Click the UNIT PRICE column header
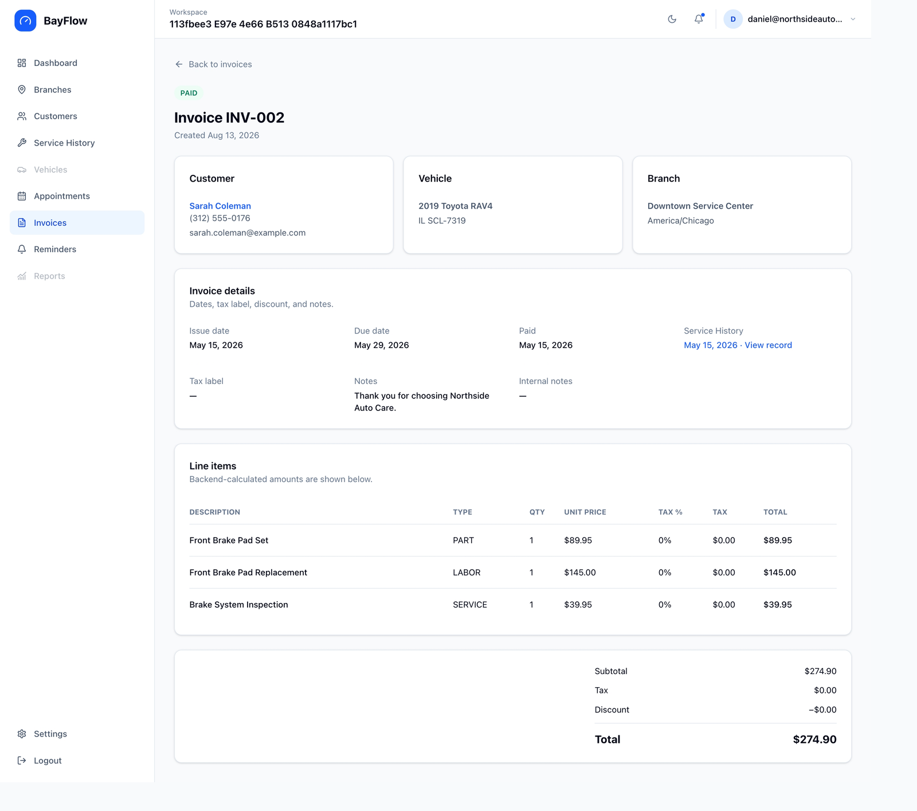The width and height of the screenshot is (917, 811). [585, 512]
